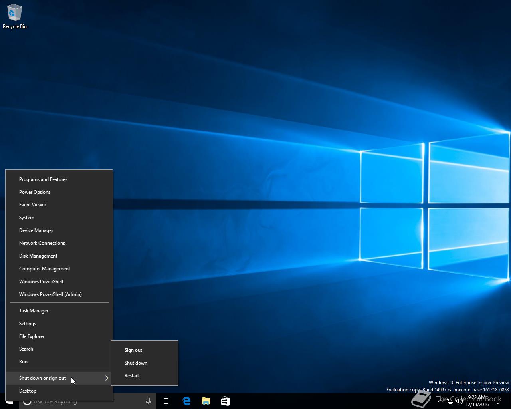This screenshot has height=409, width=511.
Task: Select Disk Management
Action: pos(59,256)
